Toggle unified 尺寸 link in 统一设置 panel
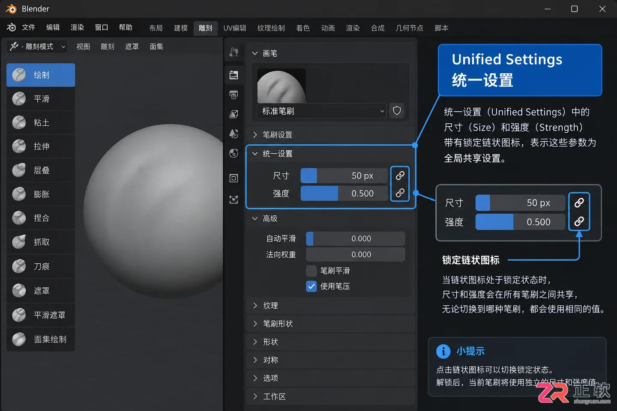The height and width of the screenshot is (411, 617). pyautogui.click(x=400, y=176)
